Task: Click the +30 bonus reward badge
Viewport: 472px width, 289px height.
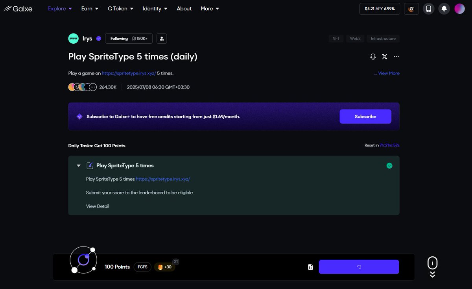Action: 165,267
